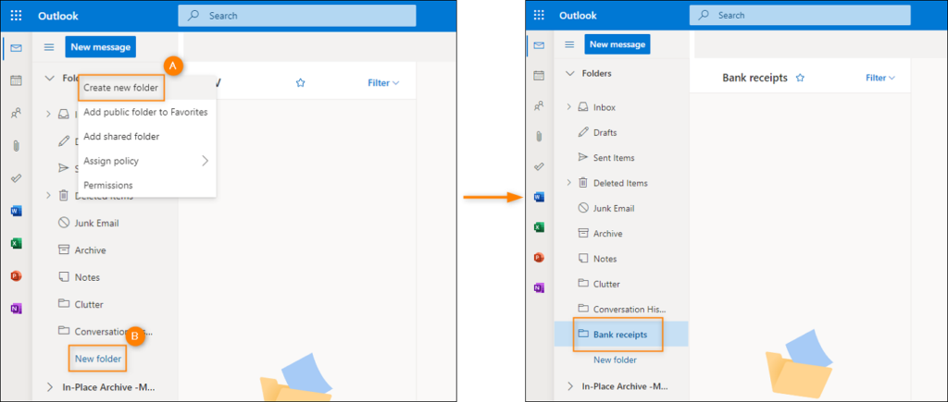Image resolution: width=948 pixels, height=402 pixels.
Task: Click the New folder link under Bank receipts
Action: [x=615, y=359]
